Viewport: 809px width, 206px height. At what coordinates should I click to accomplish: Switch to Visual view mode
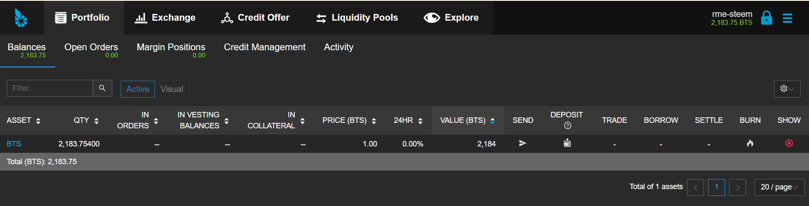[172, 89]
